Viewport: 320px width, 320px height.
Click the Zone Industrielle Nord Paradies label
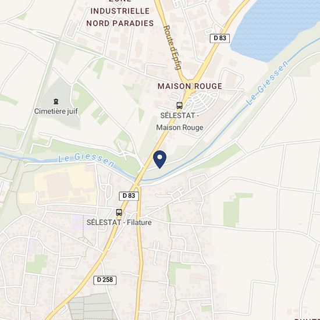(x=120, y=14)
